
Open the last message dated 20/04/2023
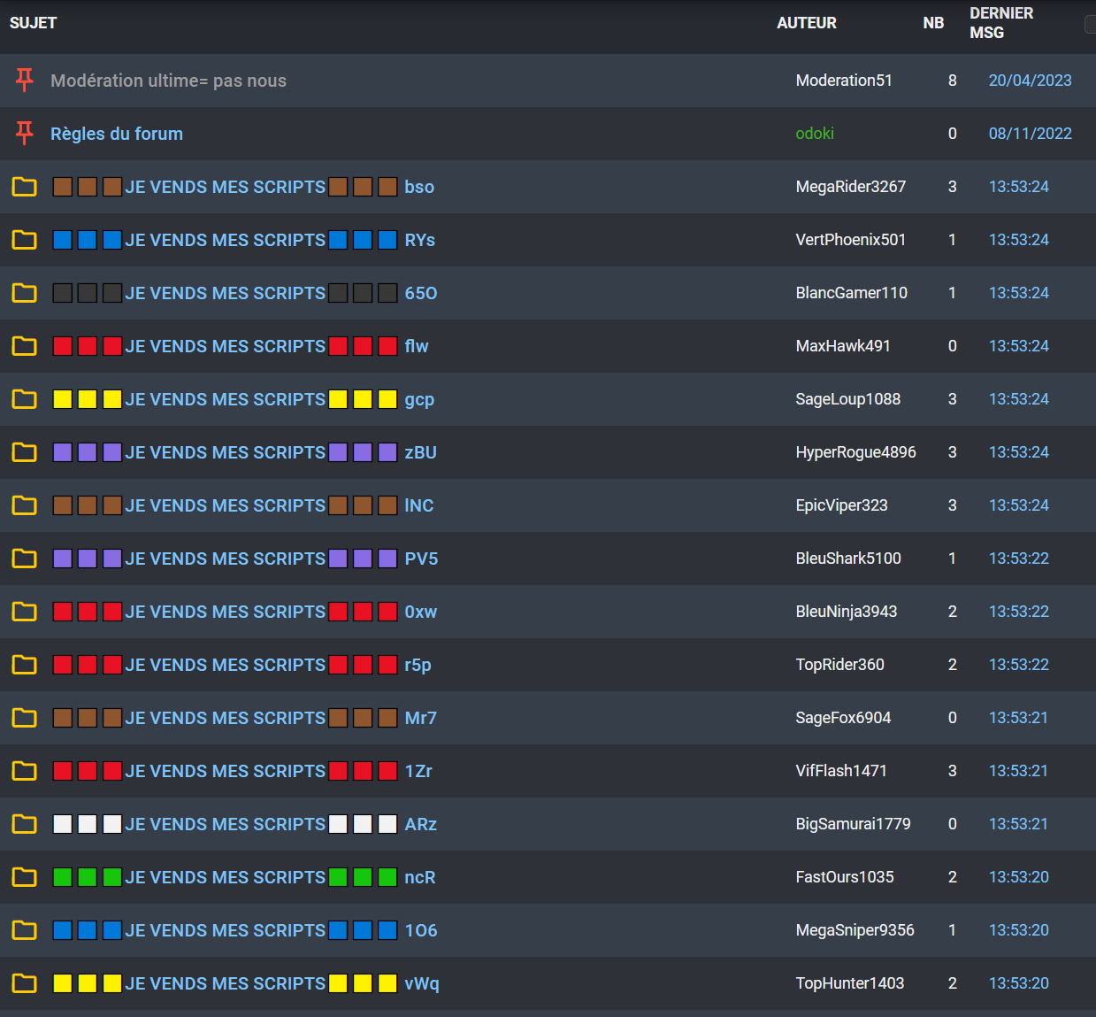click(1030, 81)
